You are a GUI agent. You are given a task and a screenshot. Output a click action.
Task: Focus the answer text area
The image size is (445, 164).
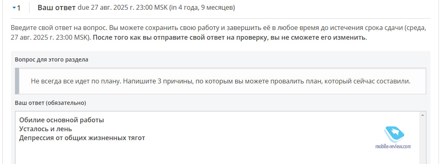point(217,138)
